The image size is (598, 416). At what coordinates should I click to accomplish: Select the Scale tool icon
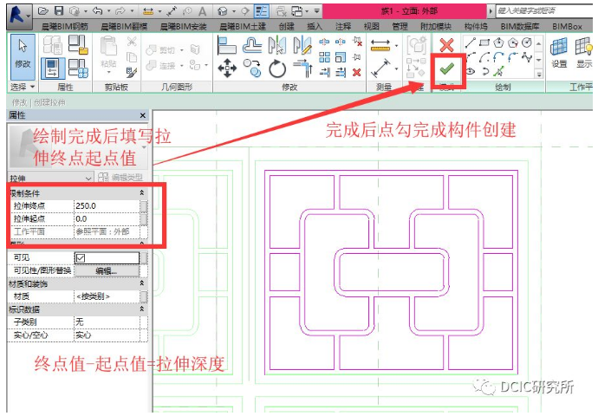(341, 57)
